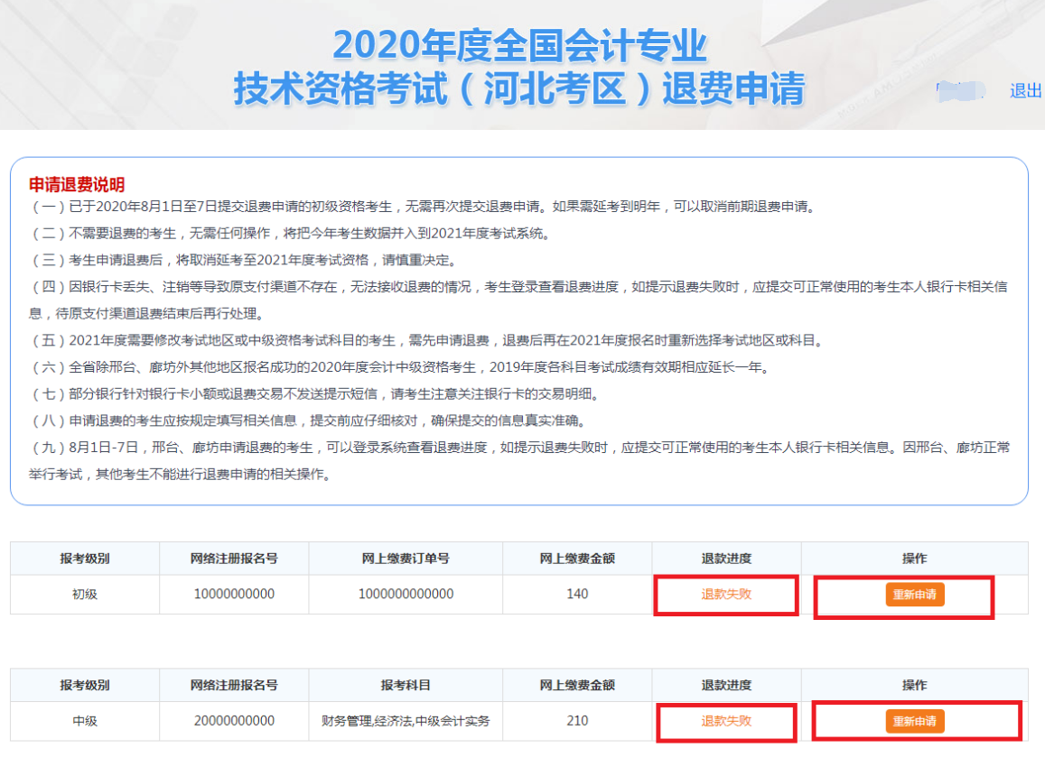This screenshot has width=1045, height=767.
Task: Click 退款进度 header in the first table
Action: [726, 559]
